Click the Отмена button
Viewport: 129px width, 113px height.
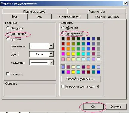point(116,106)
